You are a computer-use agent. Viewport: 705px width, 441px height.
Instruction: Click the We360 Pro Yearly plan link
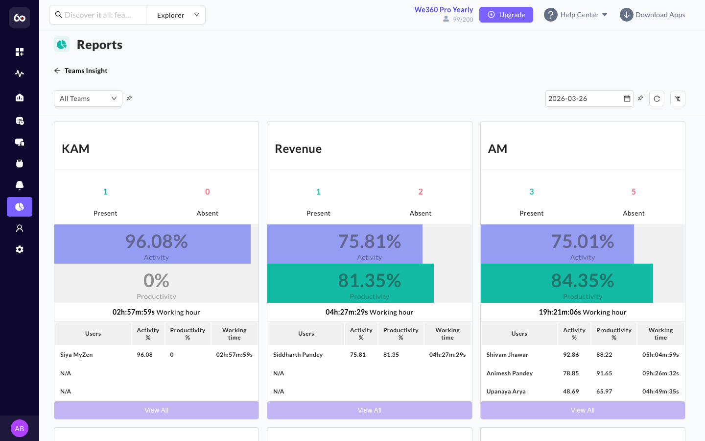click(444, 10)
